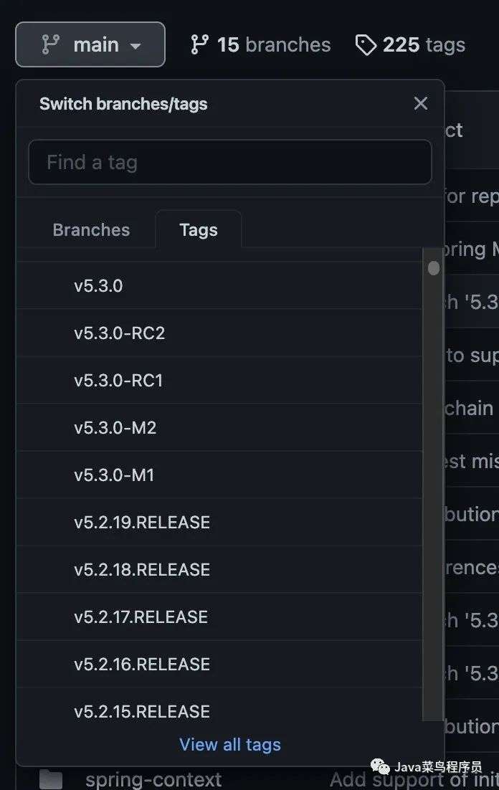Image resolution: width=499 pixels, height=790 pixels.
Task: Click the spring-context folder icon
Action: [51, 779]
